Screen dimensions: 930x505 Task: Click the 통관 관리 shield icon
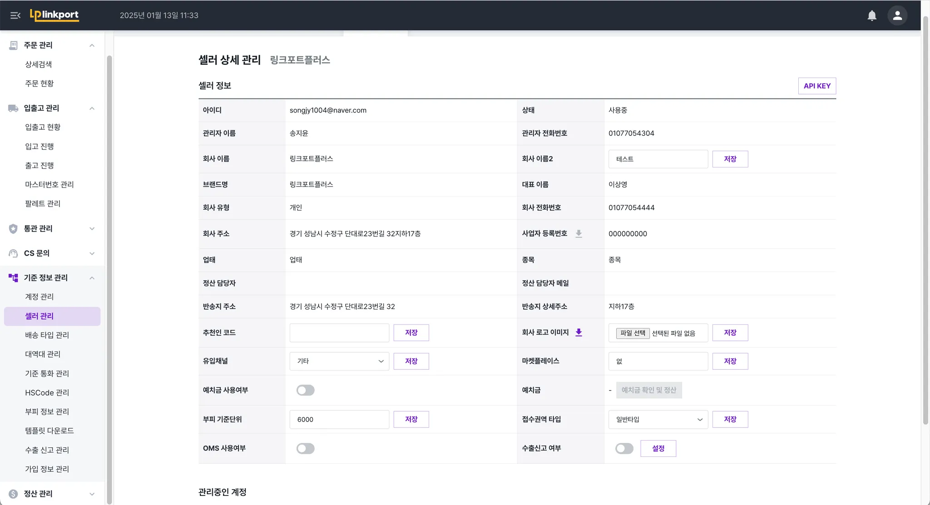point(13,229)
